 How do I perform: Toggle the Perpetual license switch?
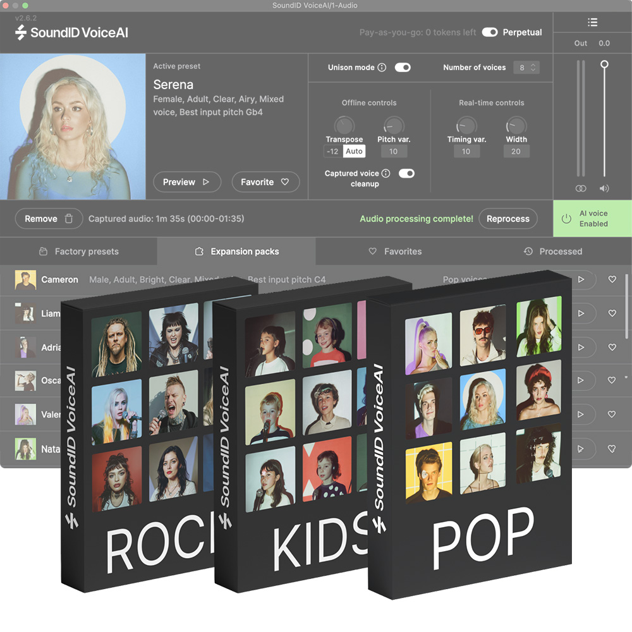point(490,32)
